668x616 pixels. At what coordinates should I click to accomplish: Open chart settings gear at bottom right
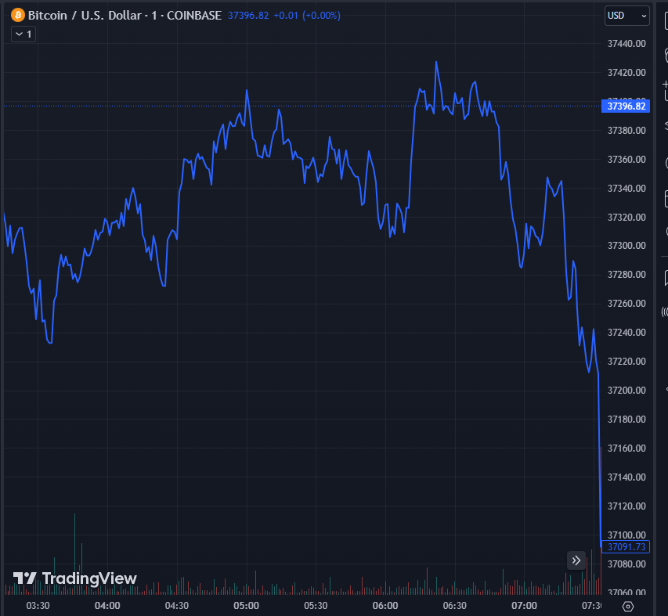[627, 606]
